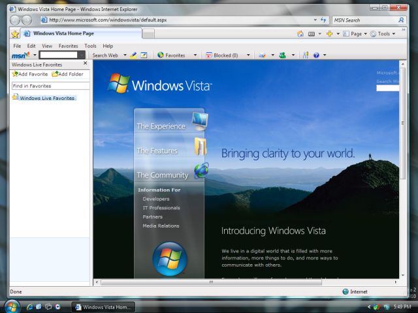The width and height of the screenshot is (418, 313).
Task: Open The Features link
Action: click(x=157, y=151)
